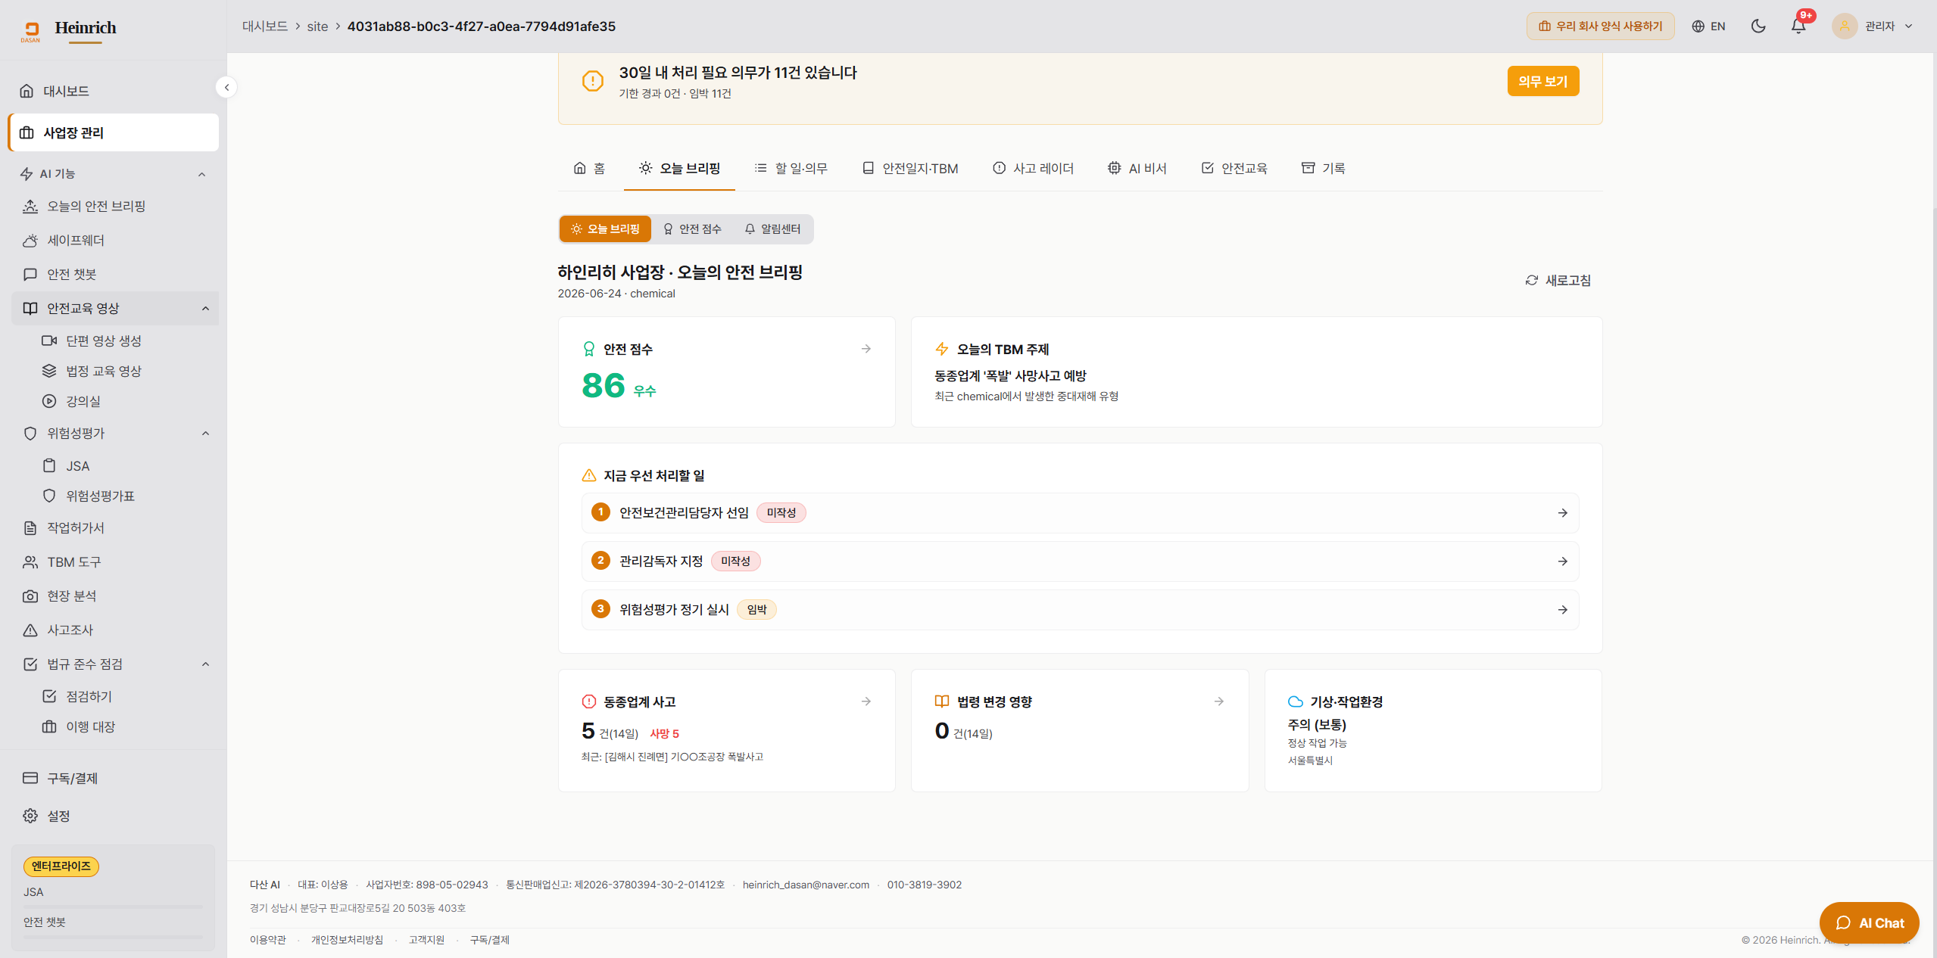The image size is (1937, 958).
Task: Toggle dark mode moon icon
Action: coord(1758,26)
